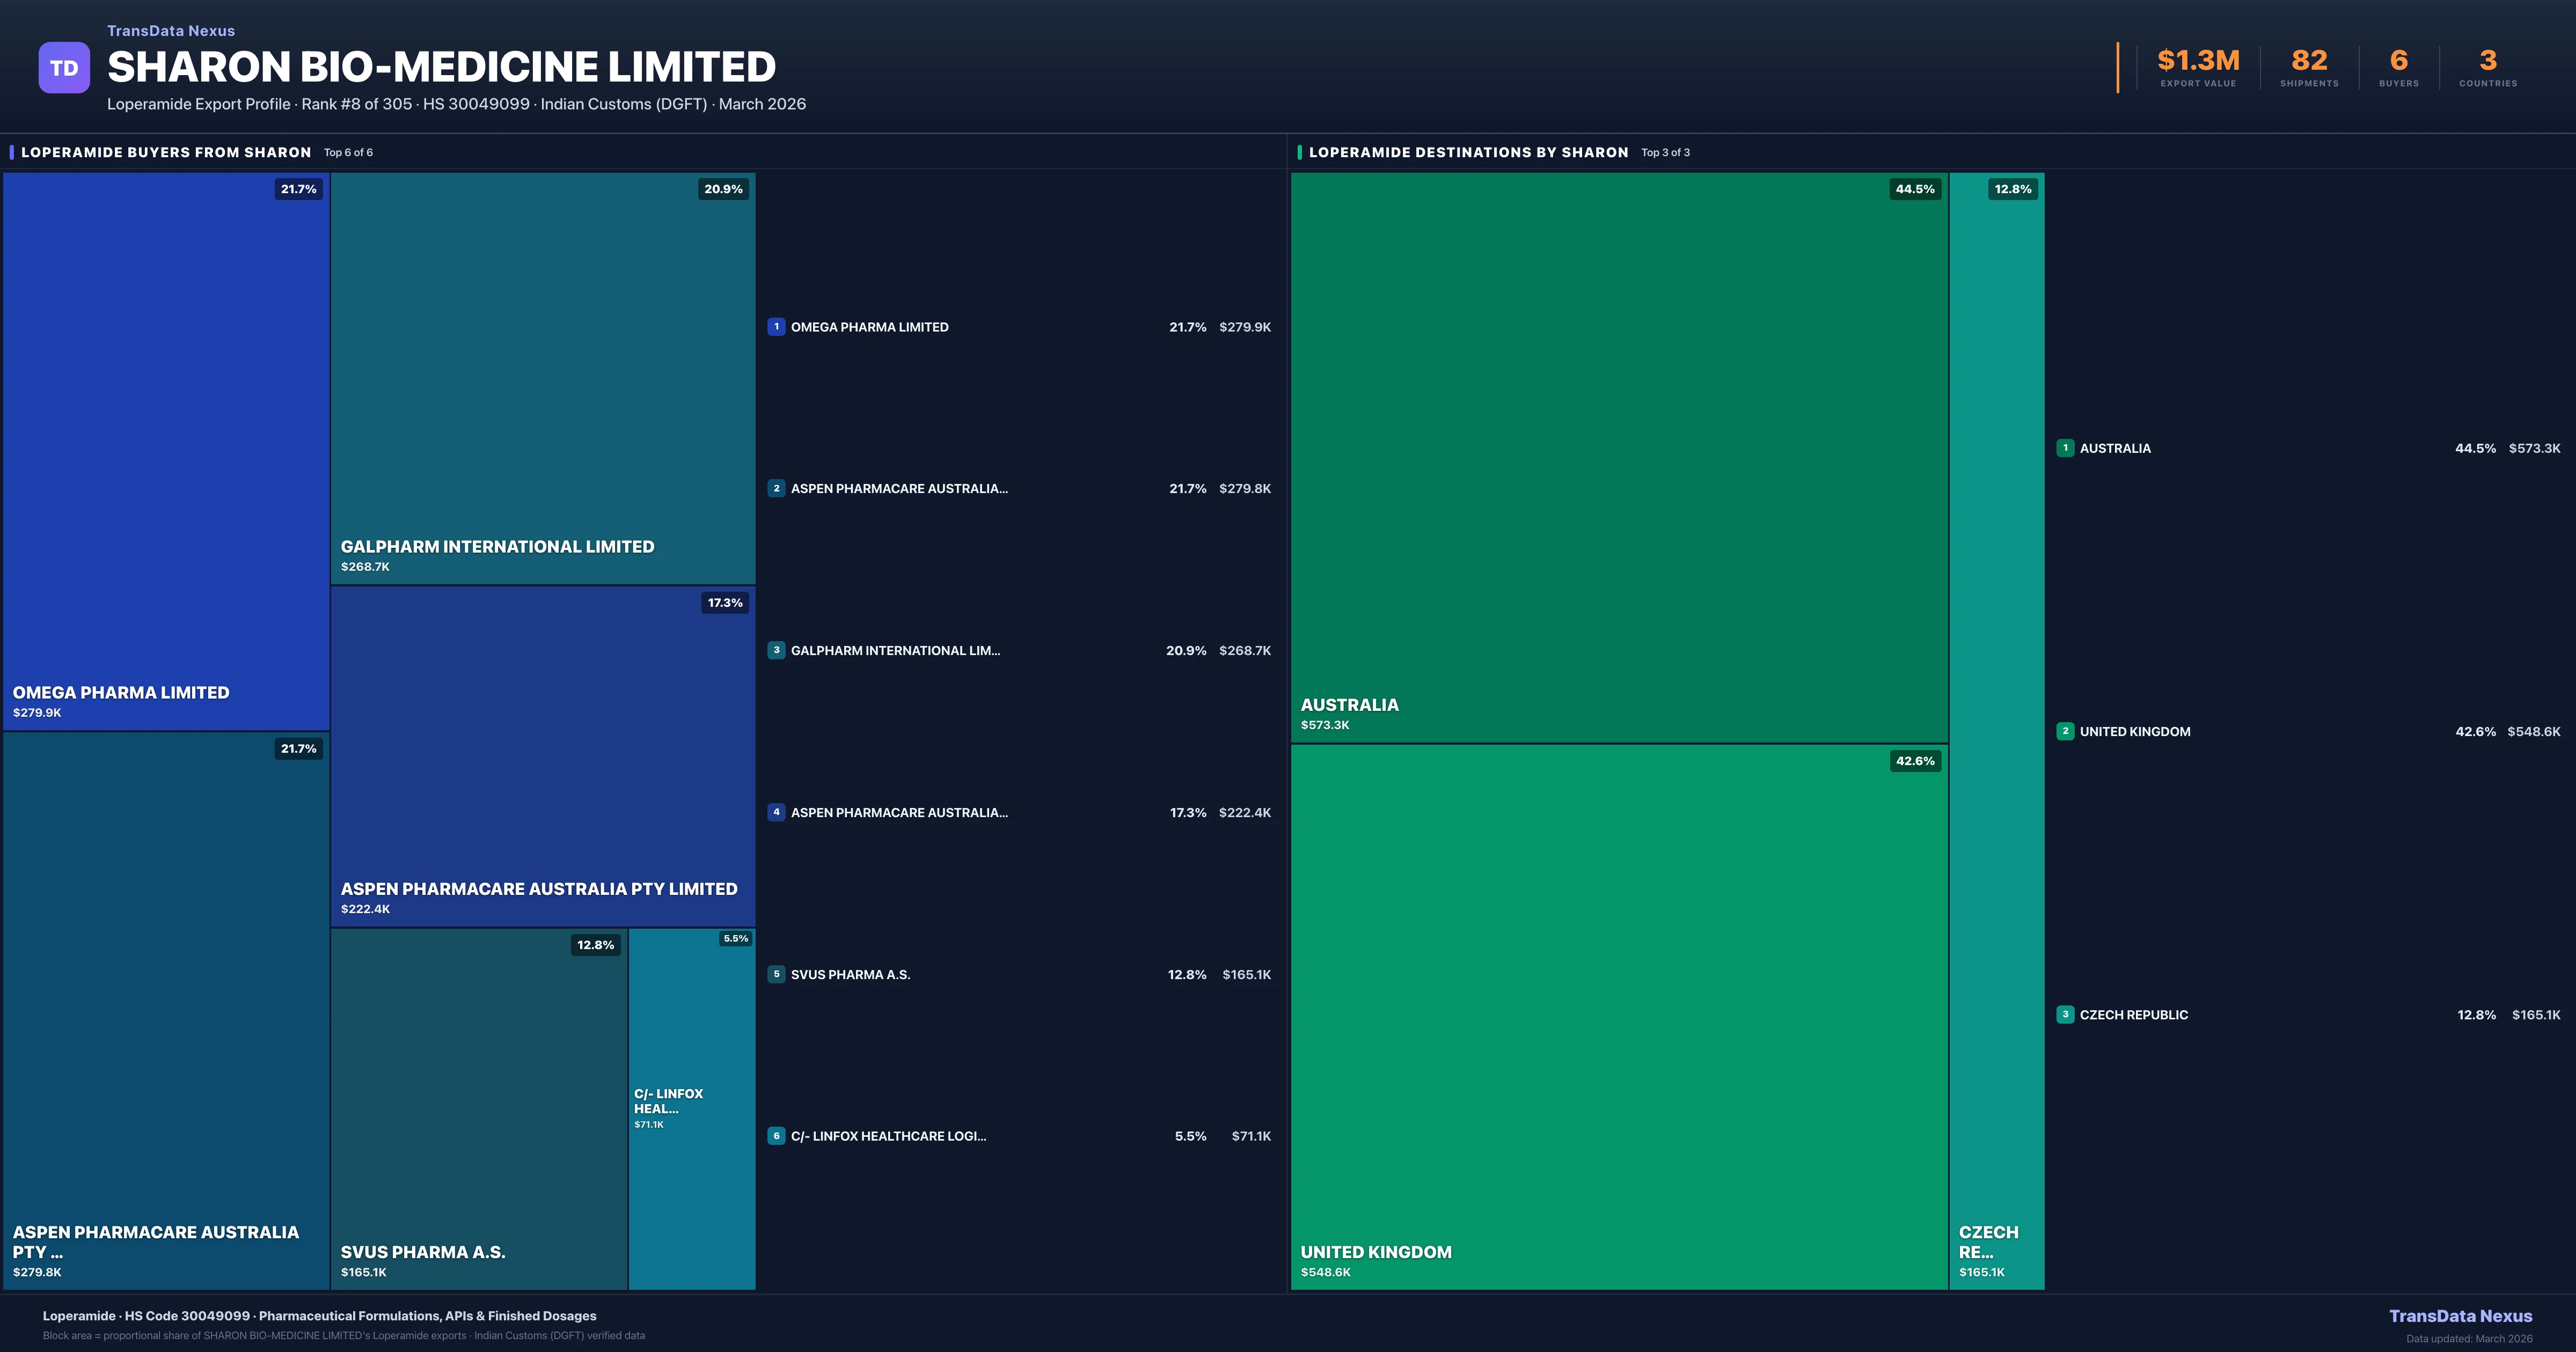Click rank 1 badge beside Omega Pharma Limited
The width and height of the screenshot is (2576, 1352).
pos(776,327)
